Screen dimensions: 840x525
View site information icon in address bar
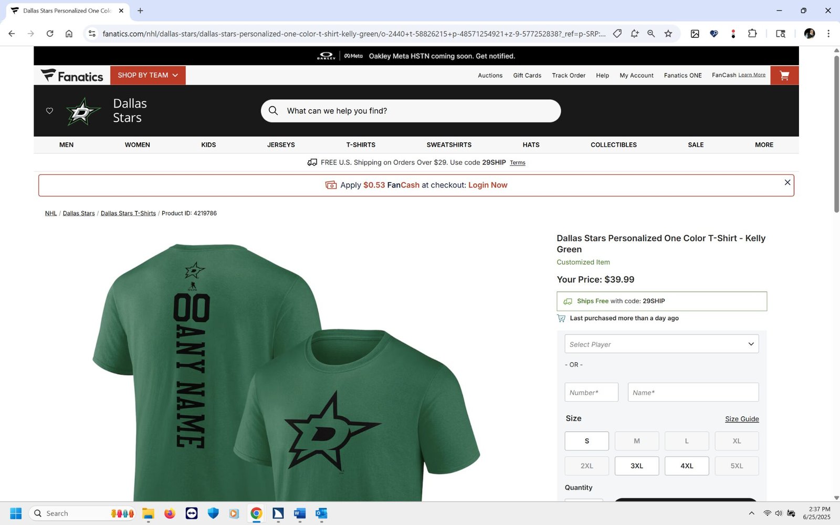coord(92,34)
